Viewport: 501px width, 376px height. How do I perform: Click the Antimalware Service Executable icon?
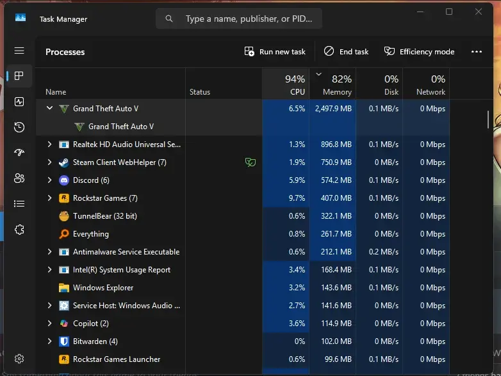coord(64,252)
